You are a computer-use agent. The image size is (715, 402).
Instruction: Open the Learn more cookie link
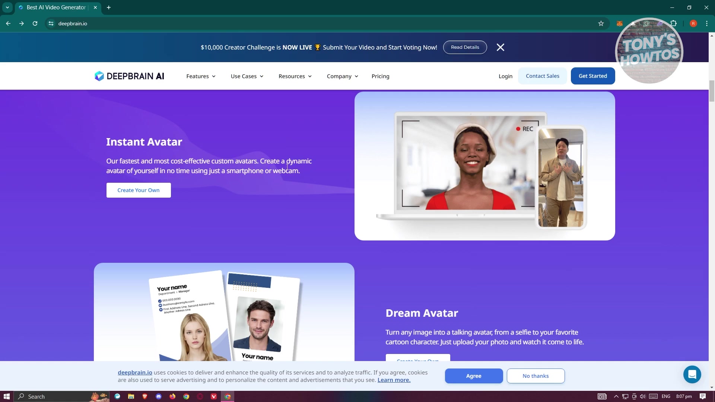[x=394, y=380]
